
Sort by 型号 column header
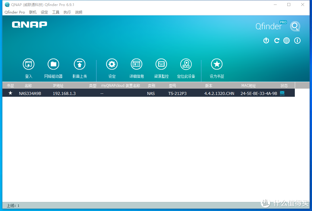[172, 86]
